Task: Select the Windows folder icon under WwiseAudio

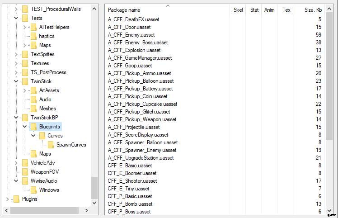Action: coord(33,190)
